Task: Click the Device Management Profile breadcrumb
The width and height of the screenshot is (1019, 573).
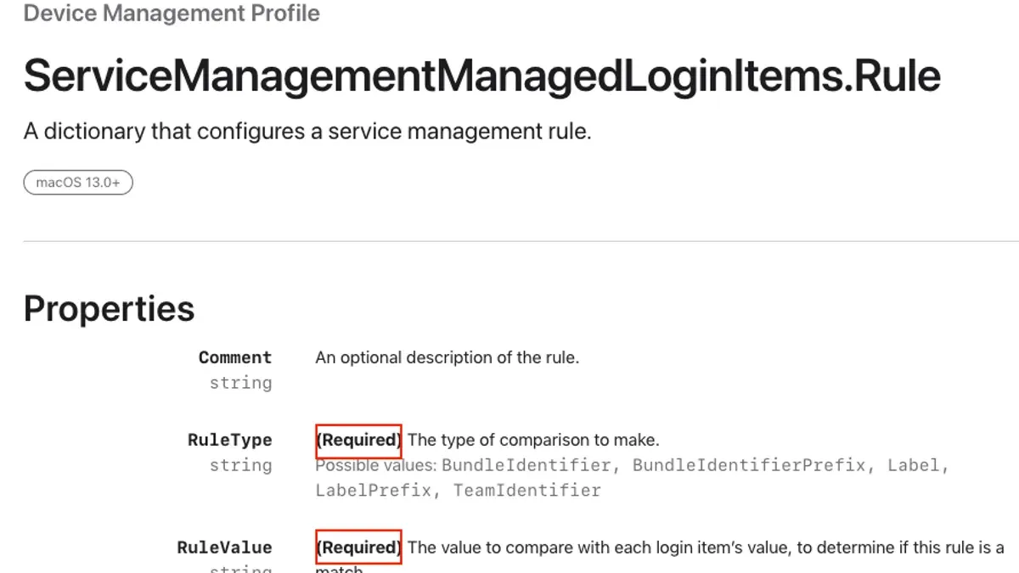Action: (x=172, y=14)
